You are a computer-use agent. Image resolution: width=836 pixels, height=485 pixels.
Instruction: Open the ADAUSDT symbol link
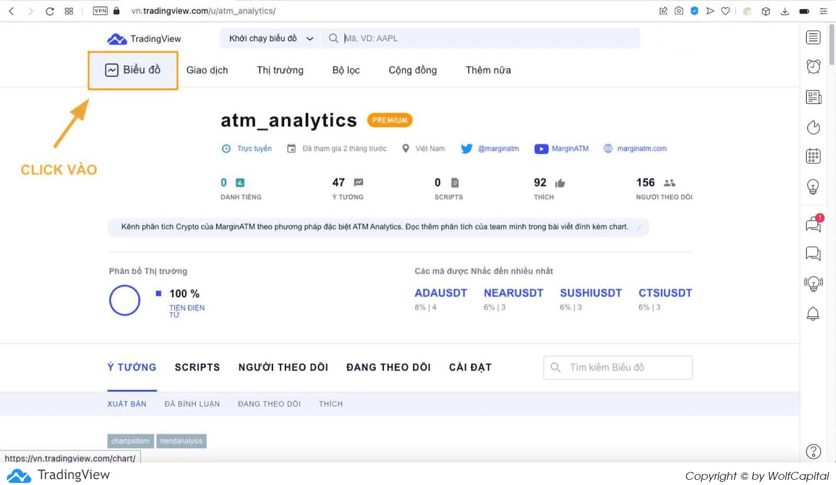(x=441, y=293)
